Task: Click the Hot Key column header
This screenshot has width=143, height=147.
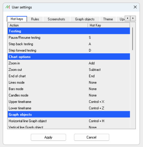Action: pyautogui.click(x=109, y=25)
